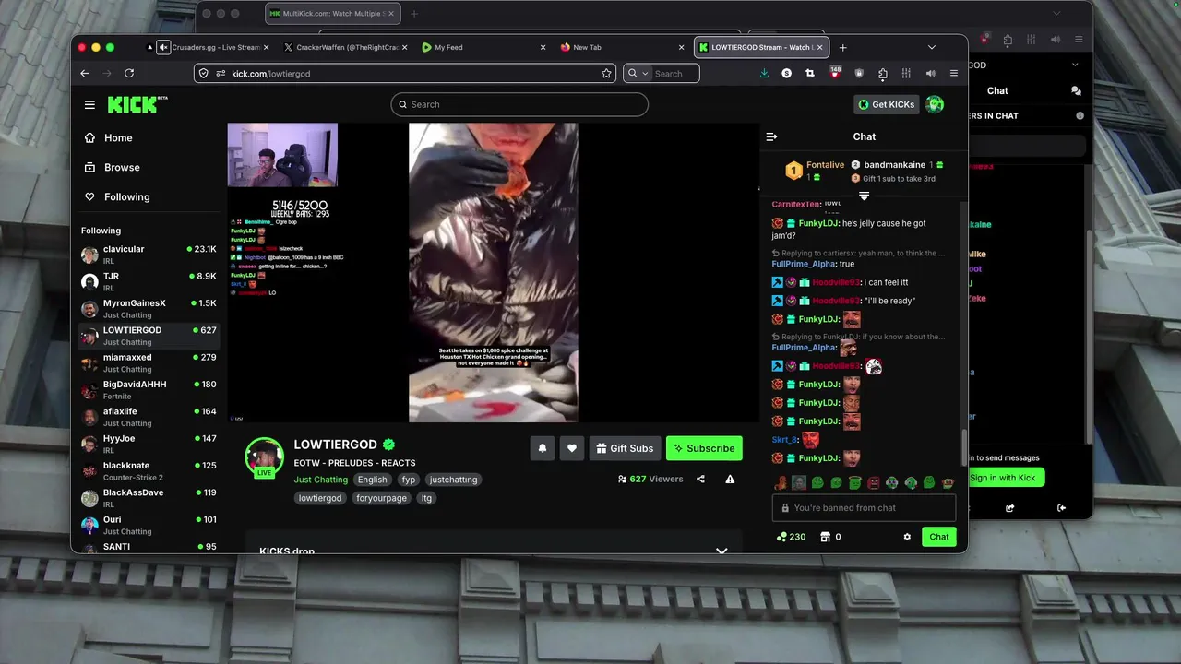This screenshot has width=1181, height=664.
Task: Click the stream video player
Action: (x=494, y=273)
